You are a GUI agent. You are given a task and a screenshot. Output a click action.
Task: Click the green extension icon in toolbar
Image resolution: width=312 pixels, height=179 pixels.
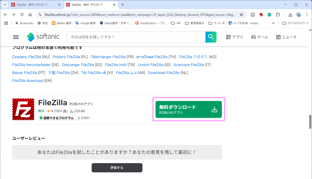click(269, 15)
